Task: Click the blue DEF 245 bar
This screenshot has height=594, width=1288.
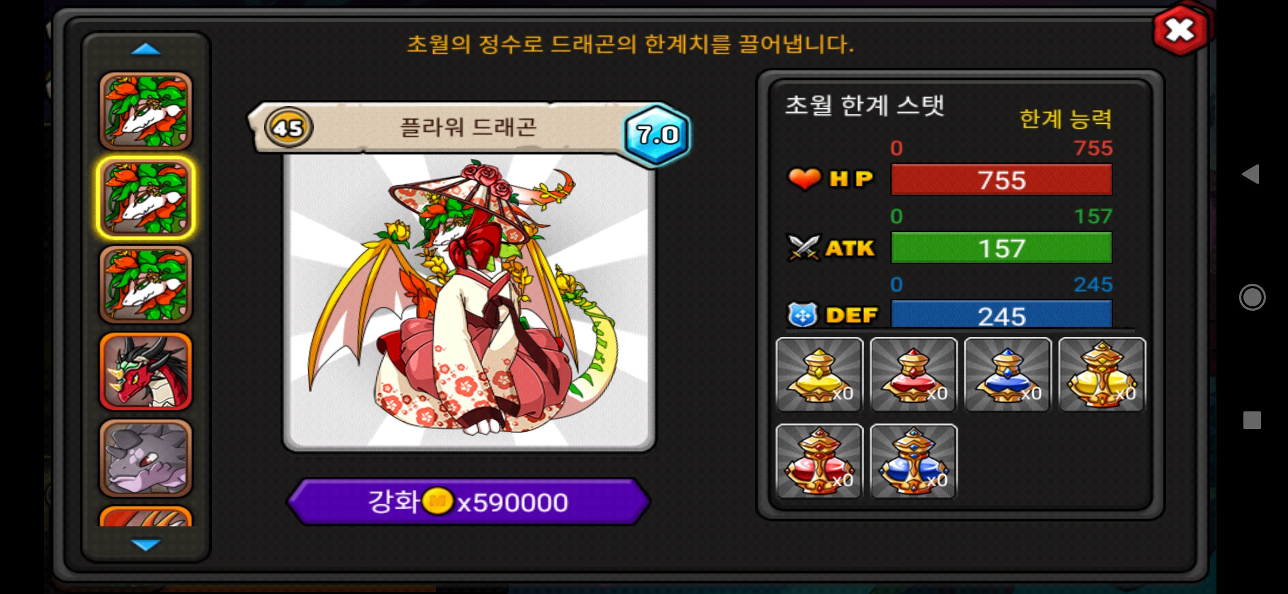Action: point(1001,314)
